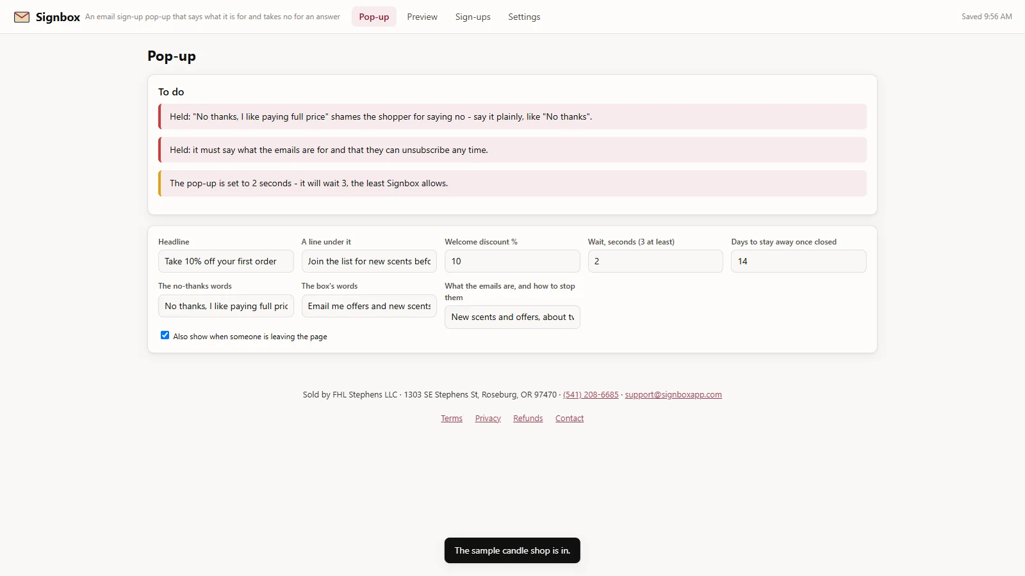Open the Terms footer link
Screen dimensions: 1025x576
[x=452, y=419]
